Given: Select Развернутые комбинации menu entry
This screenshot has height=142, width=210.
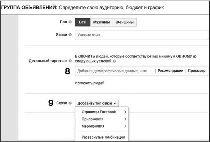Looking at the screenshot, I should (x=103, y=138).
